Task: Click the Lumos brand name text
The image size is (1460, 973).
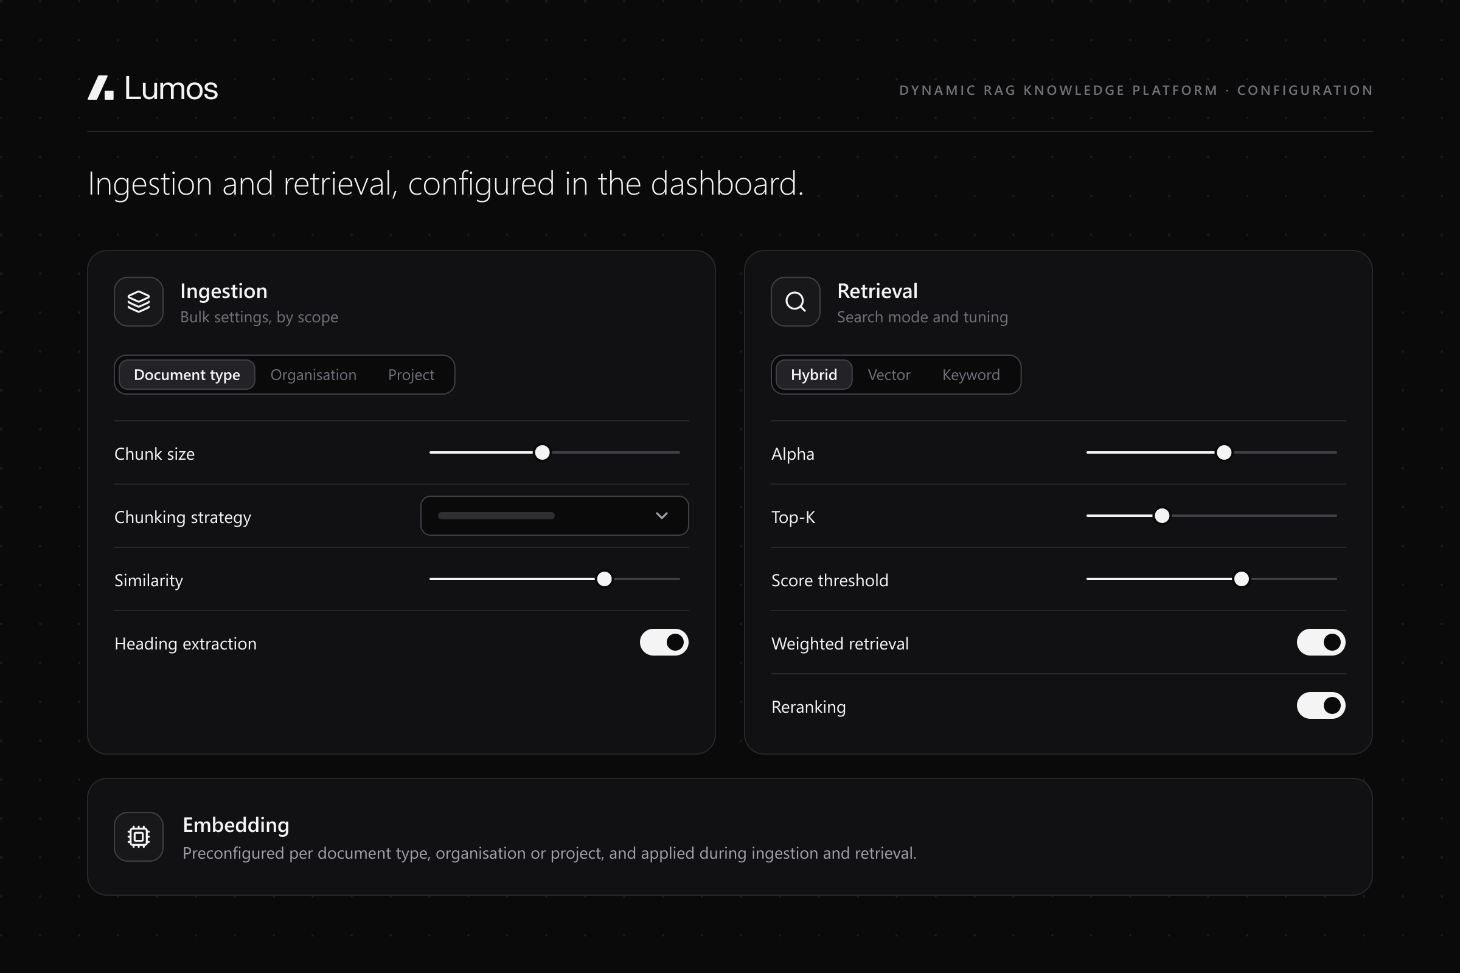Action: [172, 88]
